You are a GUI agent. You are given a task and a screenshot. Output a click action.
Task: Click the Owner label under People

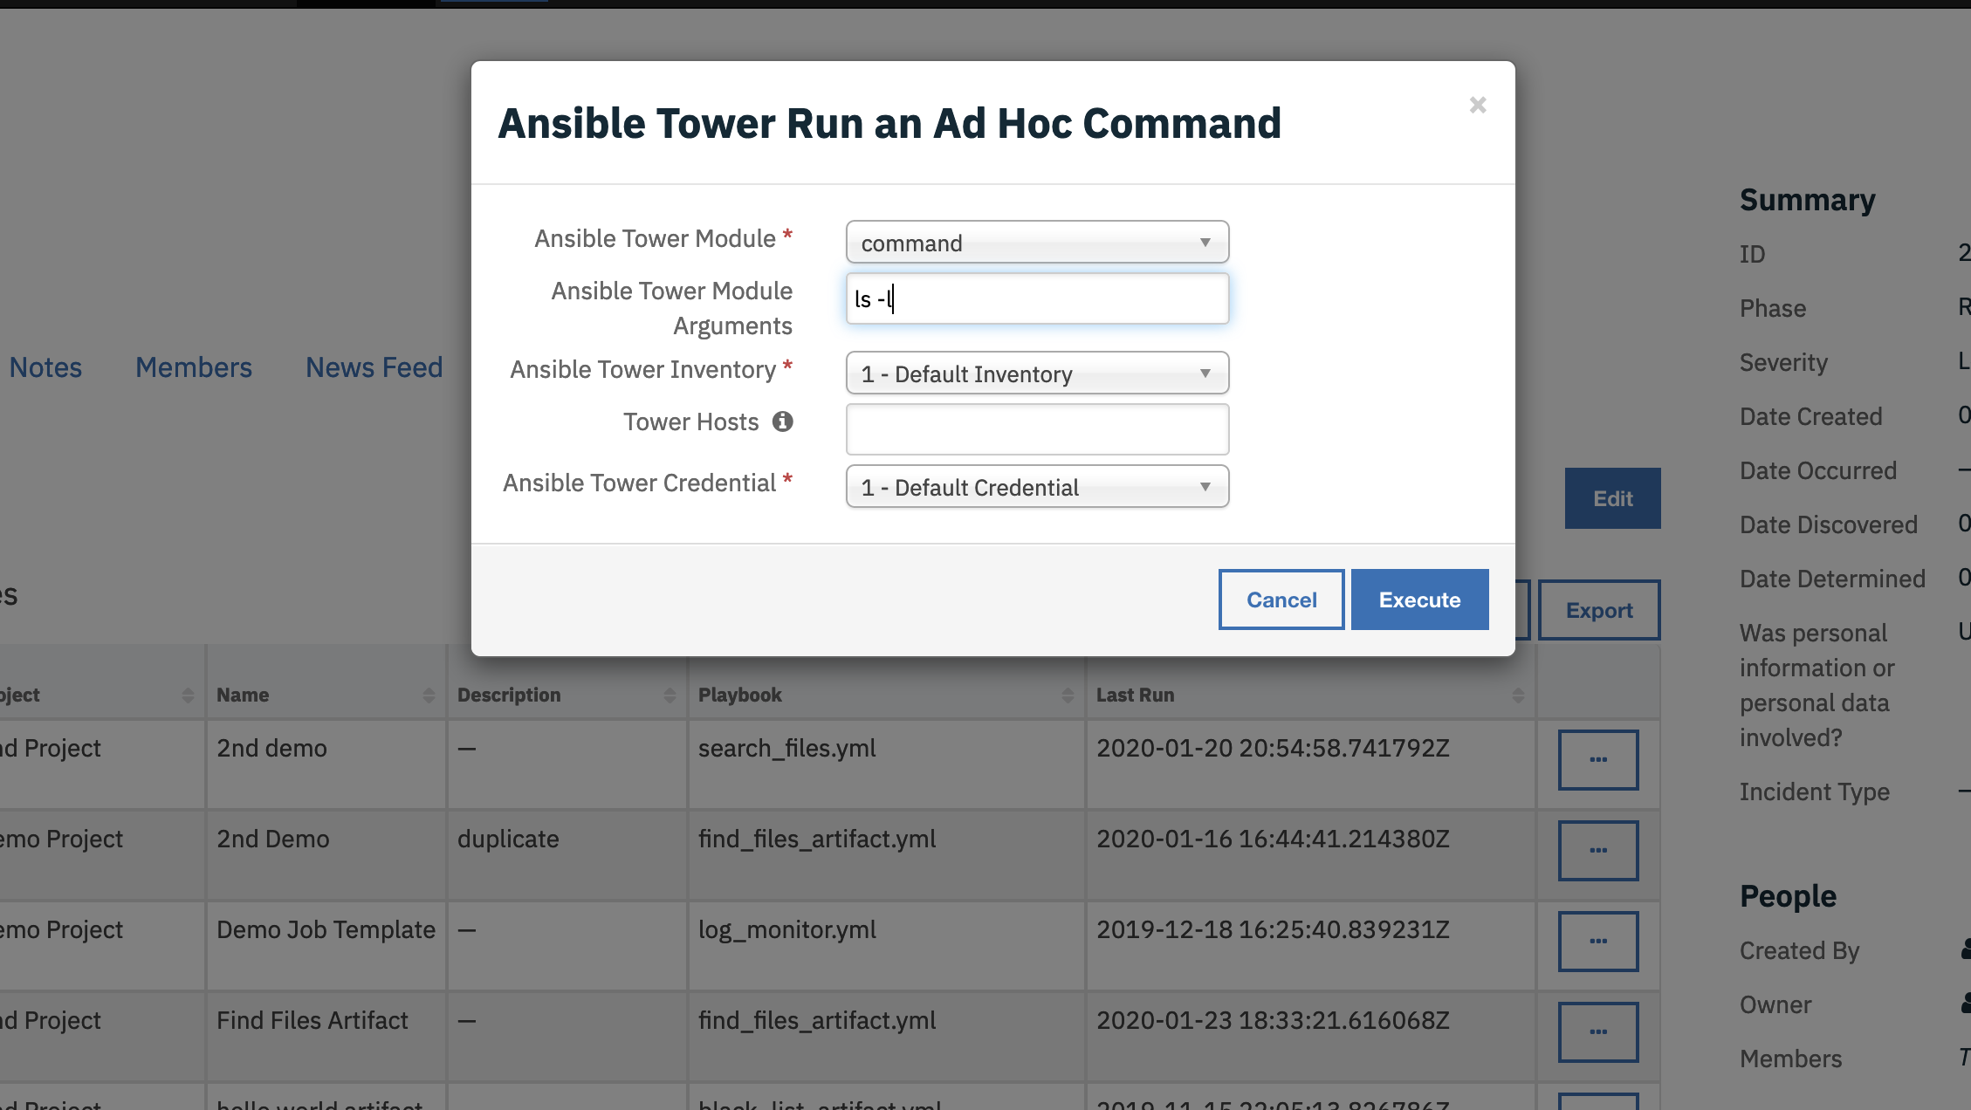(1775, 1004)
